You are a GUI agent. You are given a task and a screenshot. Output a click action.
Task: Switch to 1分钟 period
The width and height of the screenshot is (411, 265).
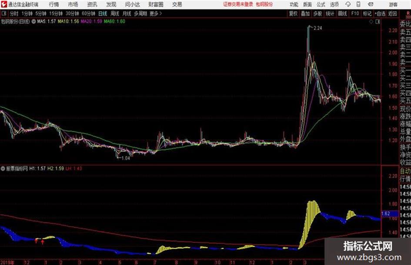(27, 13)
